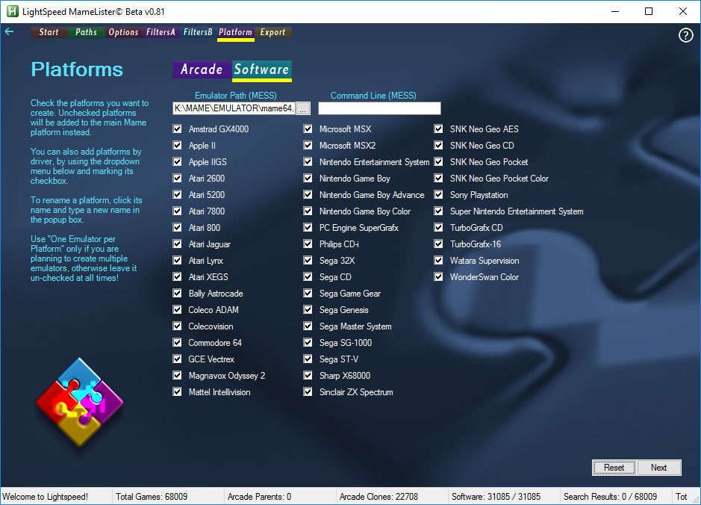Screen dimensions: 701x505
Task: Uncheck the Amstrad GX4000 checkbox
Action: click(177, 128)
